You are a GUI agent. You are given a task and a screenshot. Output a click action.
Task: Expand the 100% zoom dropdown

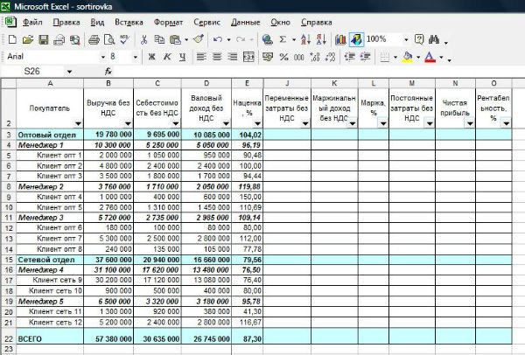406,39
